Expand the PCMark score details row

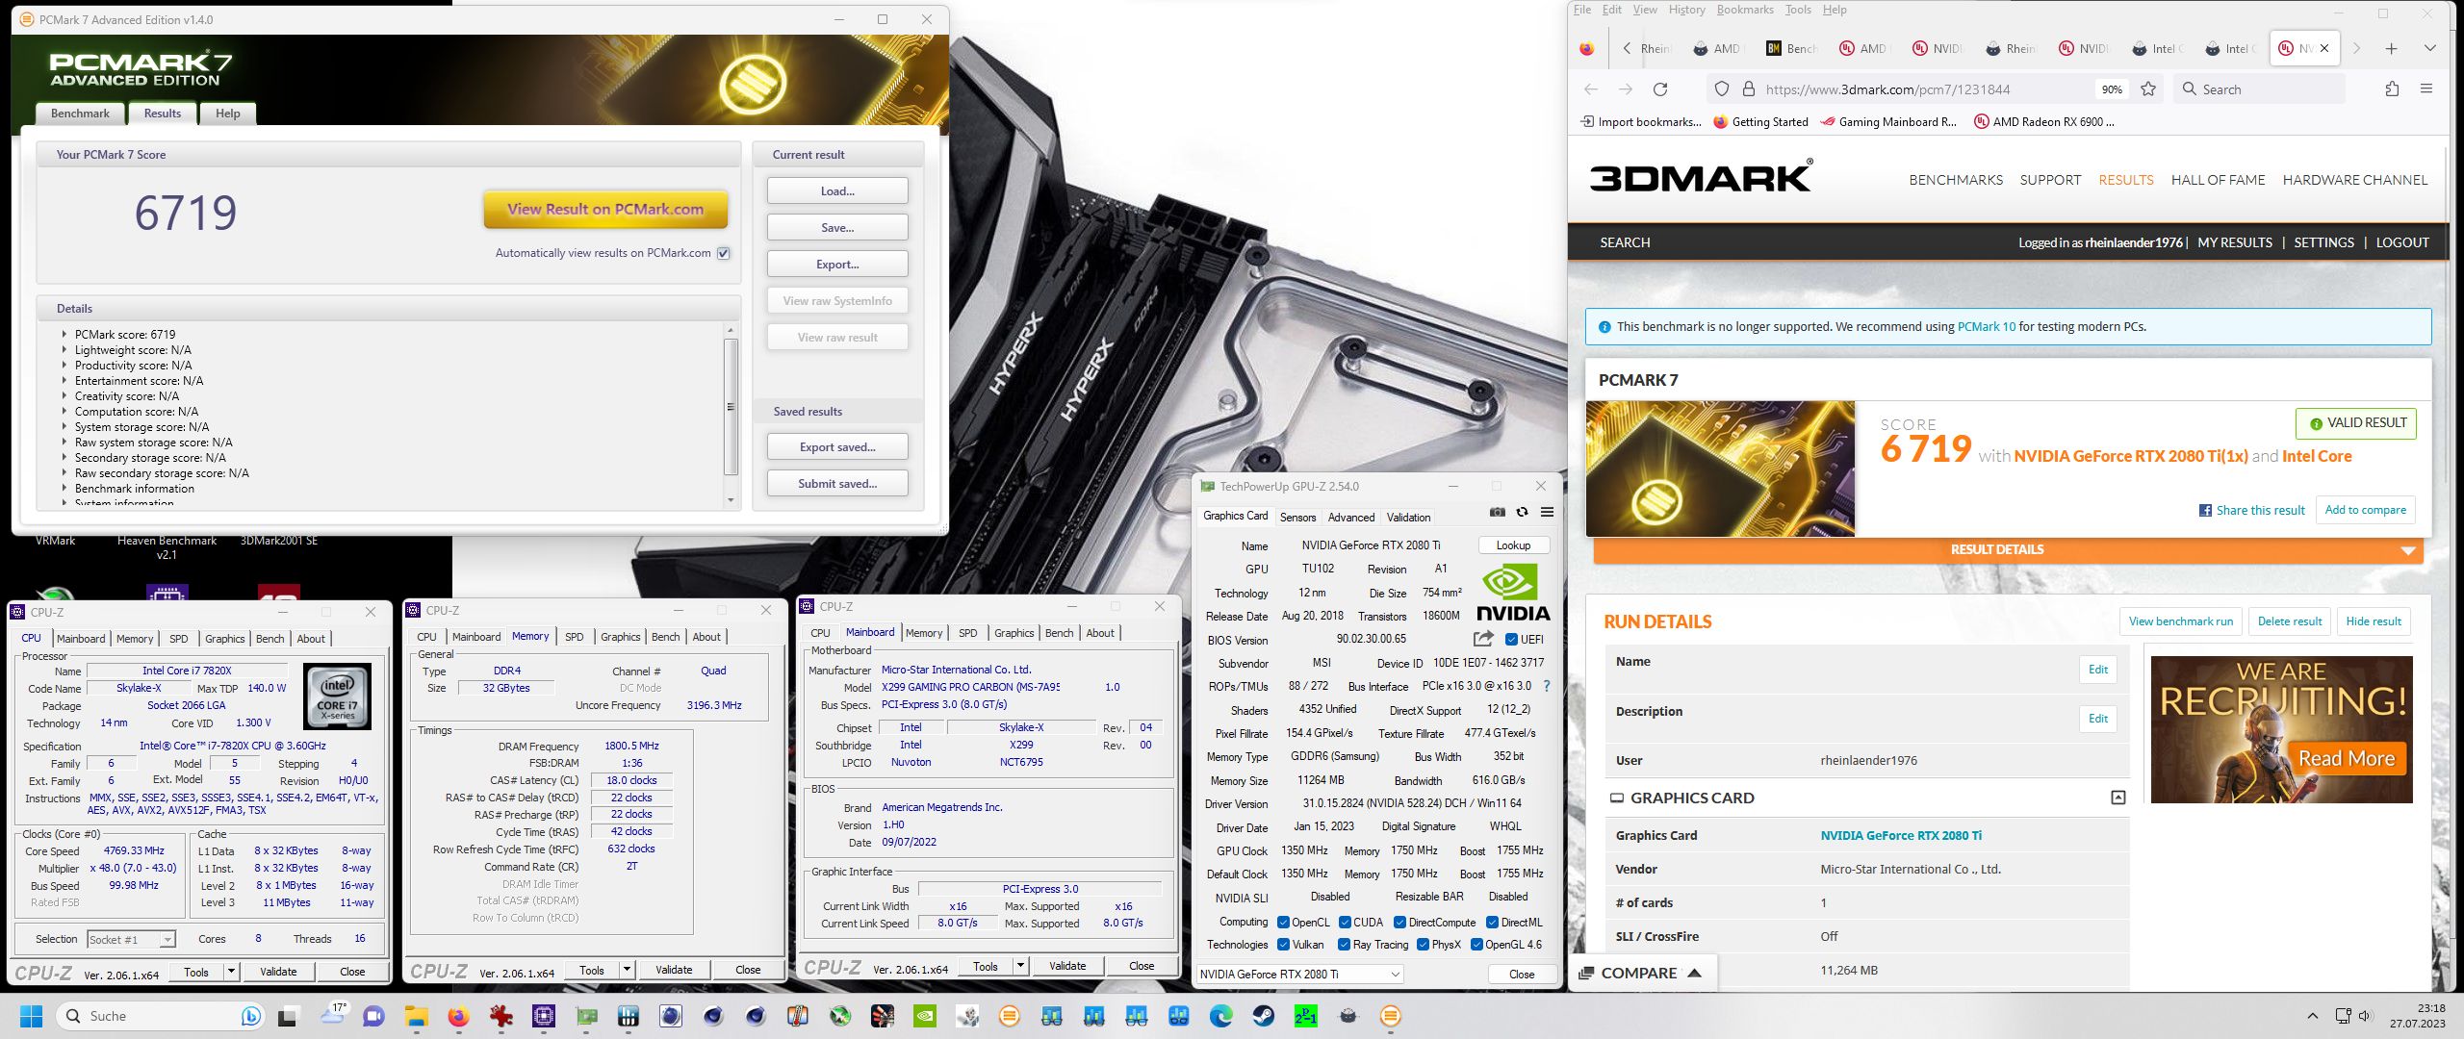coord(64,334)
